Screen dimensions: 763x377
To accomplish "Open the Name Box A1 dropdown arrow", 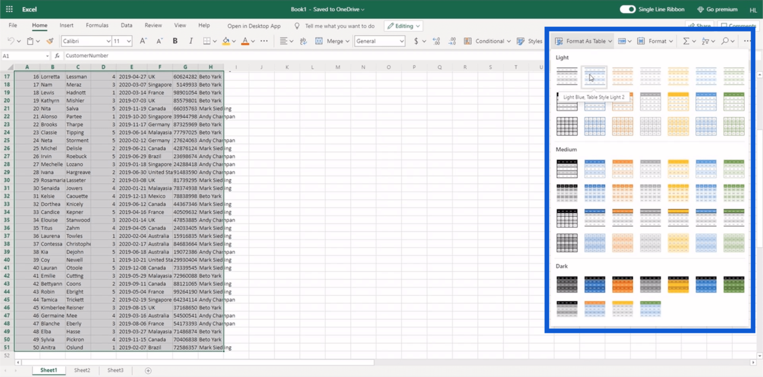I will click(x=47, y=56).
